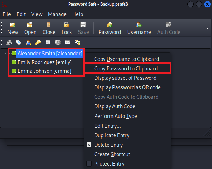Click Perform Auto Type in the context menu

point(115,116)
